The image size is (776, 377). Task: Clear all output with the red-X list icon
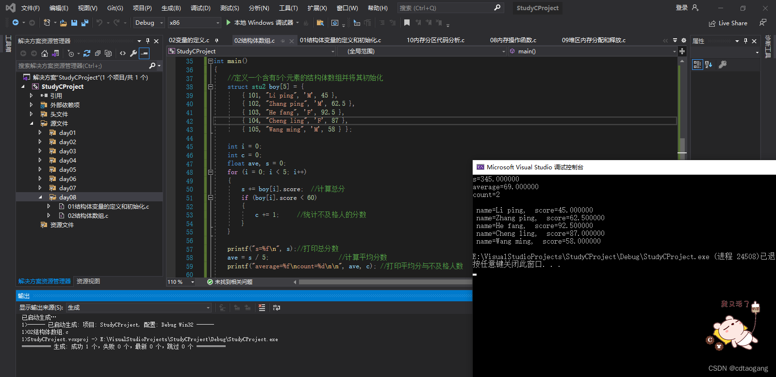click(262, 308)
